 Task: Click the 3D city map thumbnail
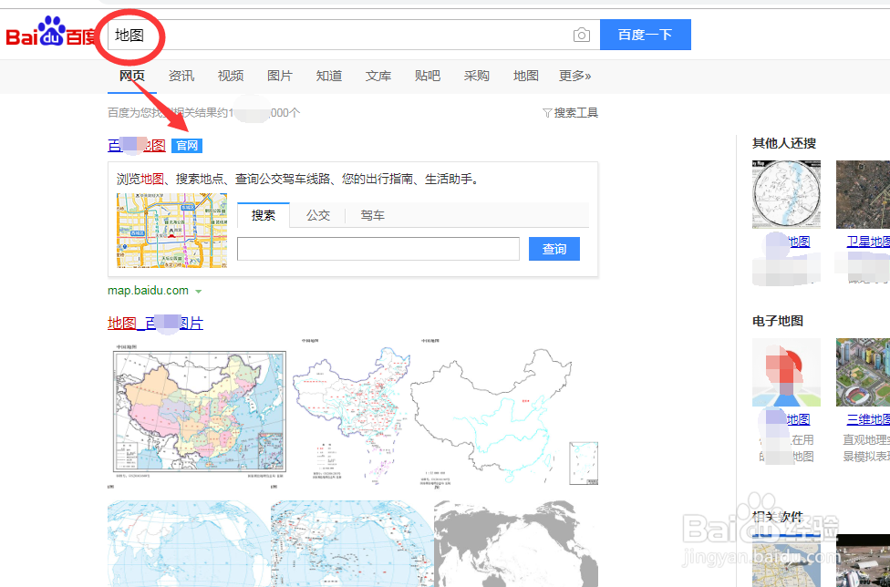pyautogui.click(x=863, y=372)
